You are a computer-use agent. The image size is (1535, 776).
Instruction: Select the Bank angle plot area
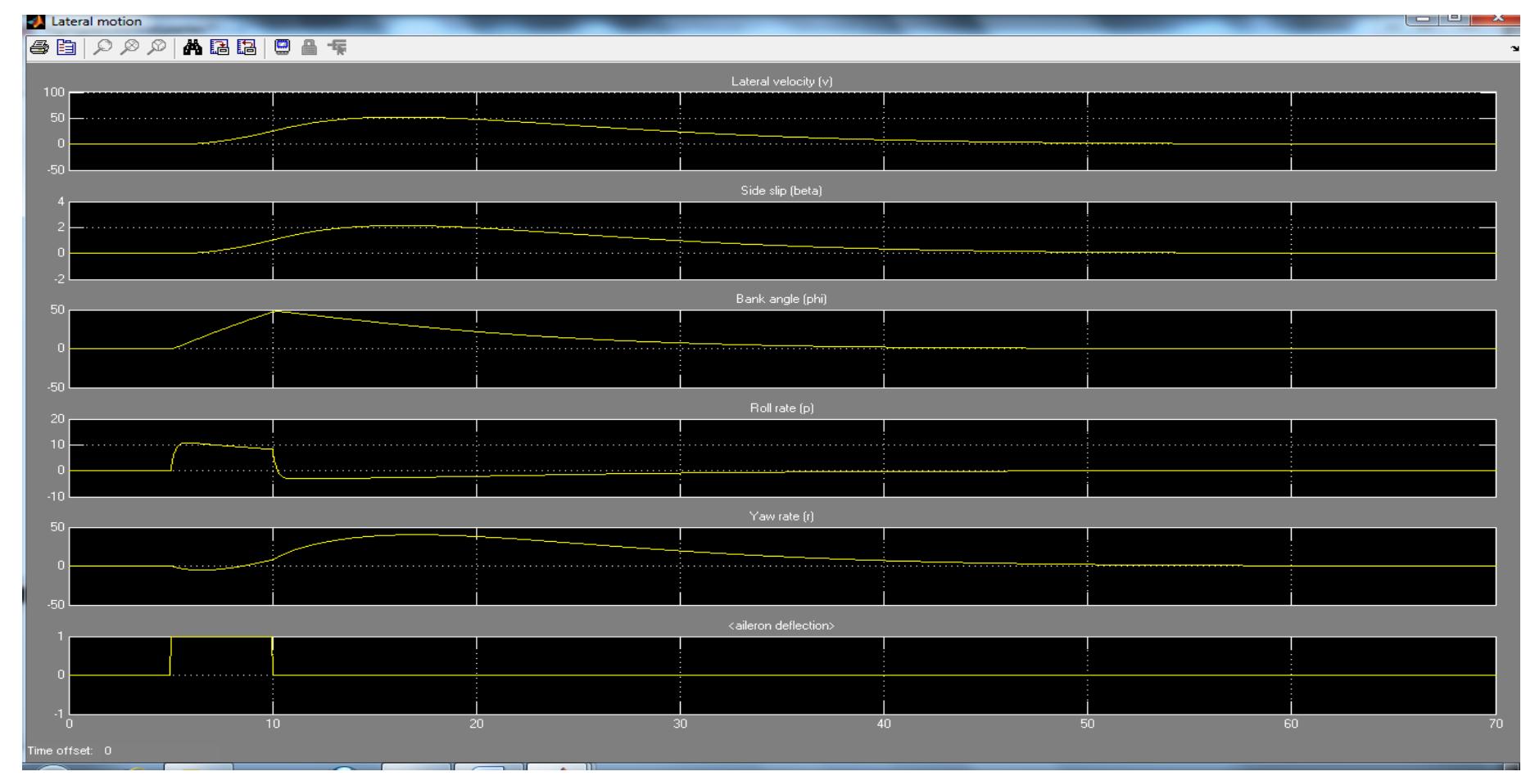point(782,349)
